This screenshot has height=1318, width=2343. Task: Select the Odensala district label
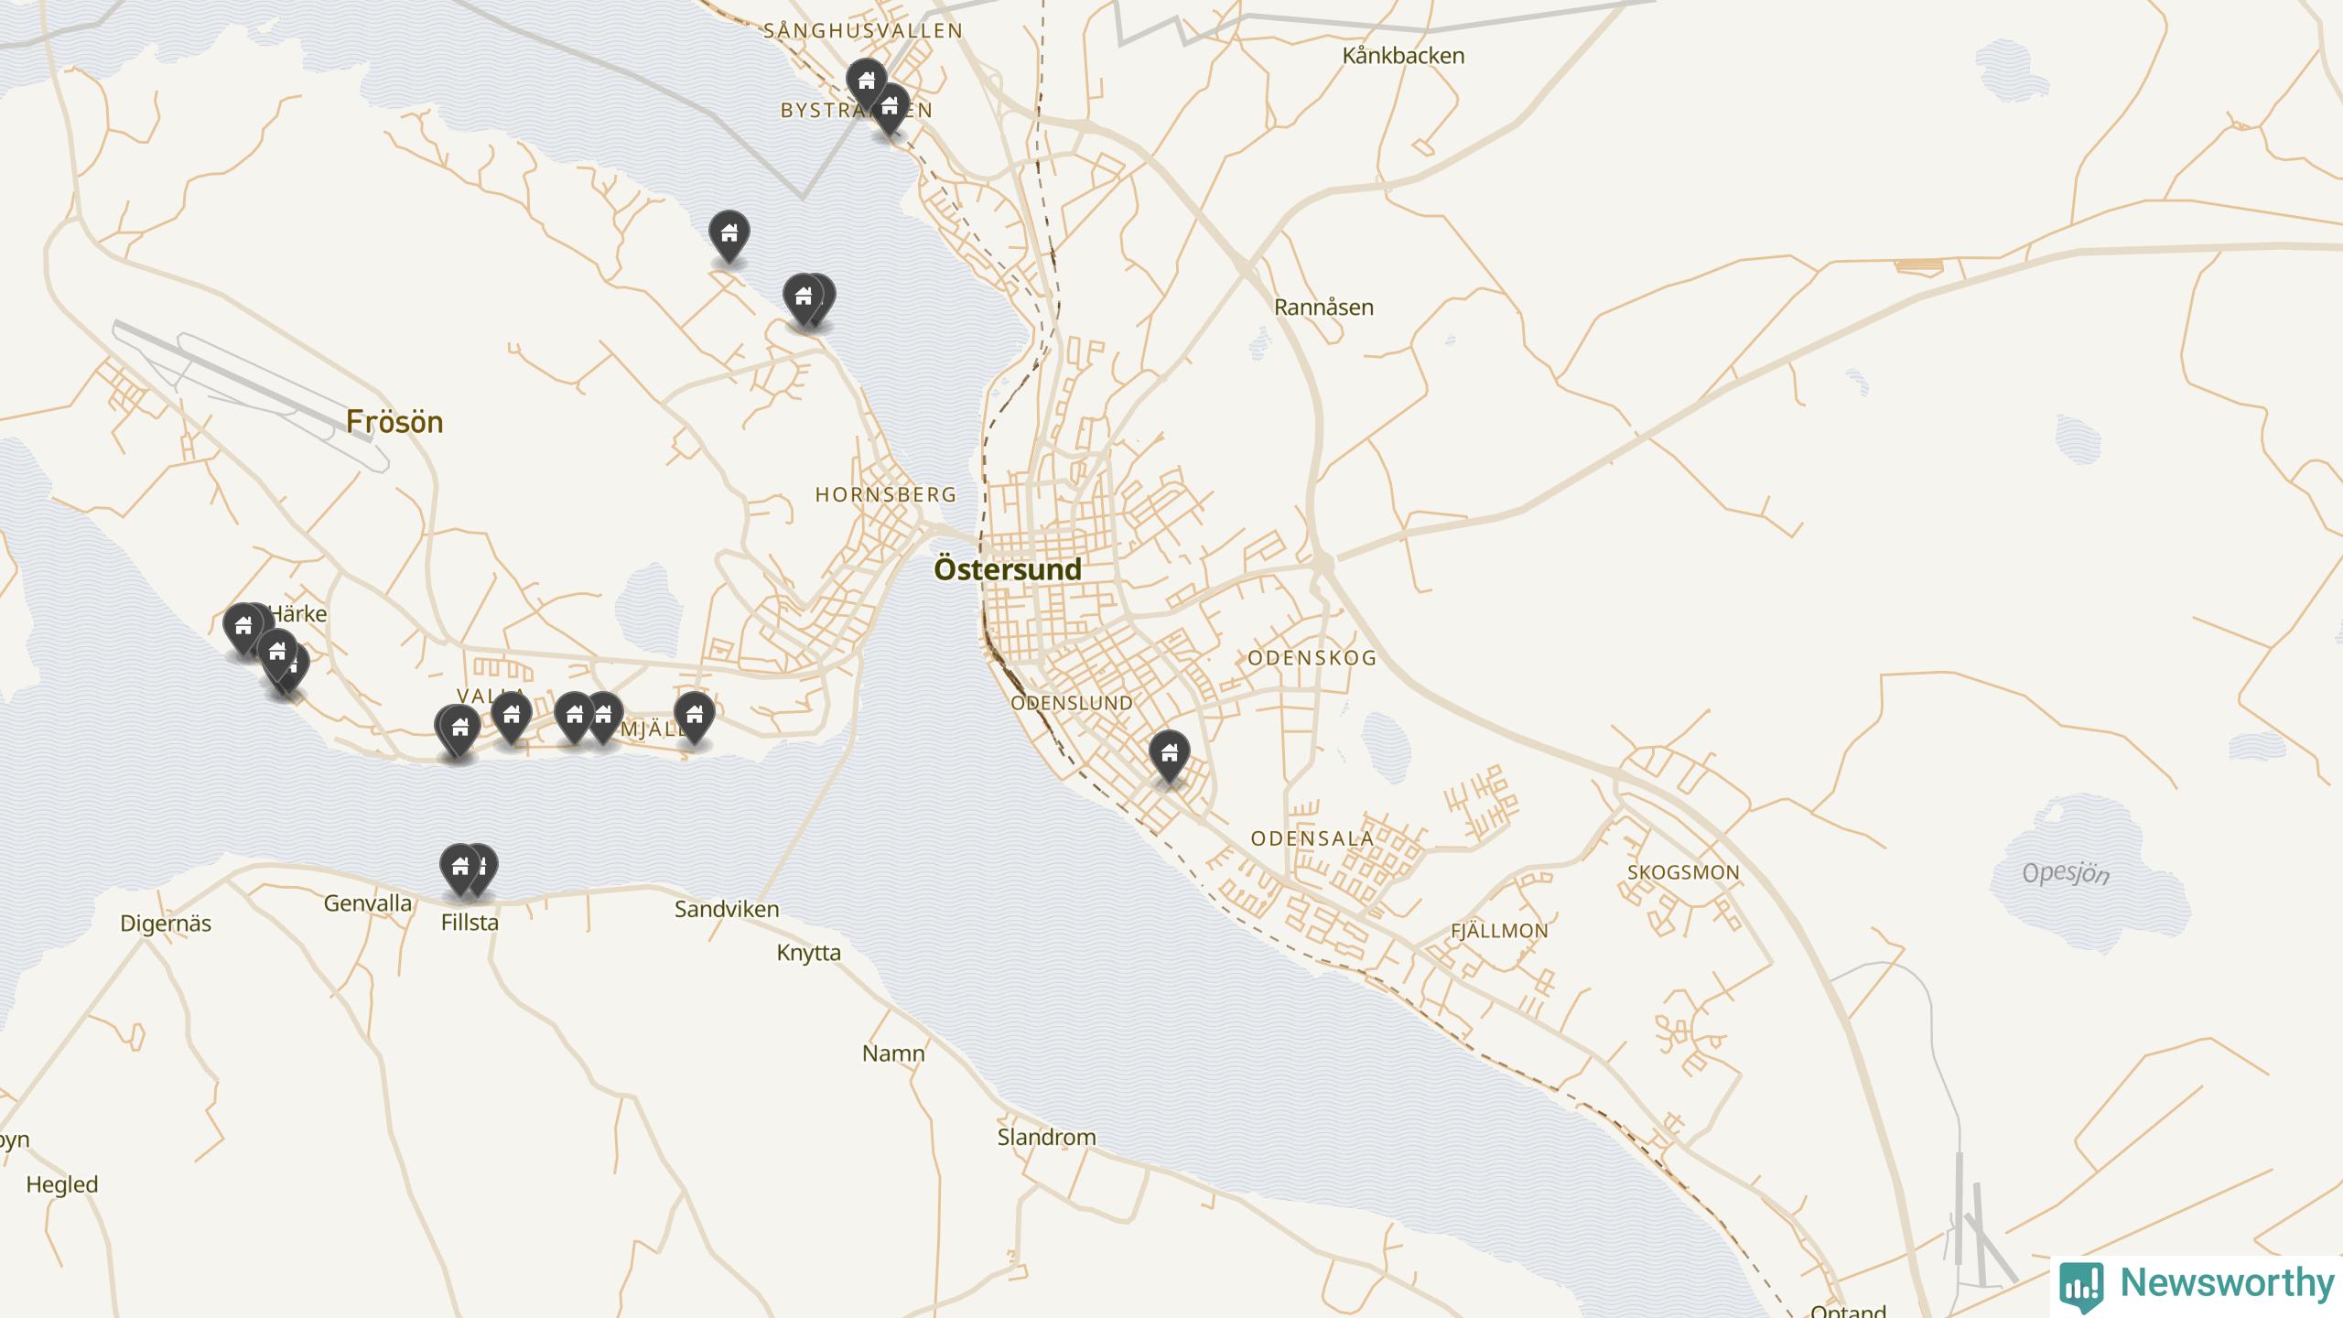(1312, 838)
